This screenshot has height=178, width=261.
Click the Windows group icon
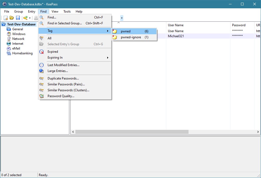click(9, 34)
